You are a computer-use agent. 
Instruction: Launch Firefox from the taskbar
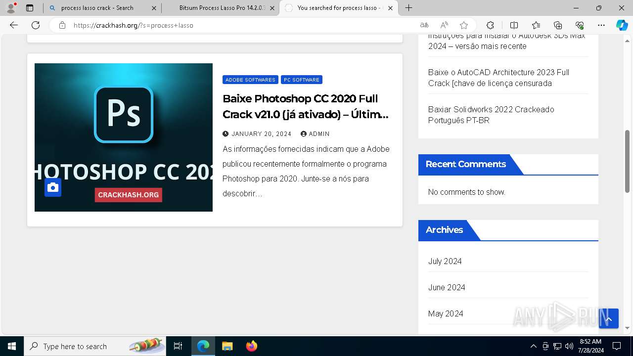251,346
